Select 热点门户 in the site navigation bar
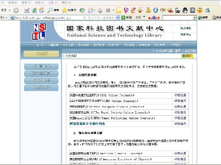The image size is (221, 165). pos(114,45)
